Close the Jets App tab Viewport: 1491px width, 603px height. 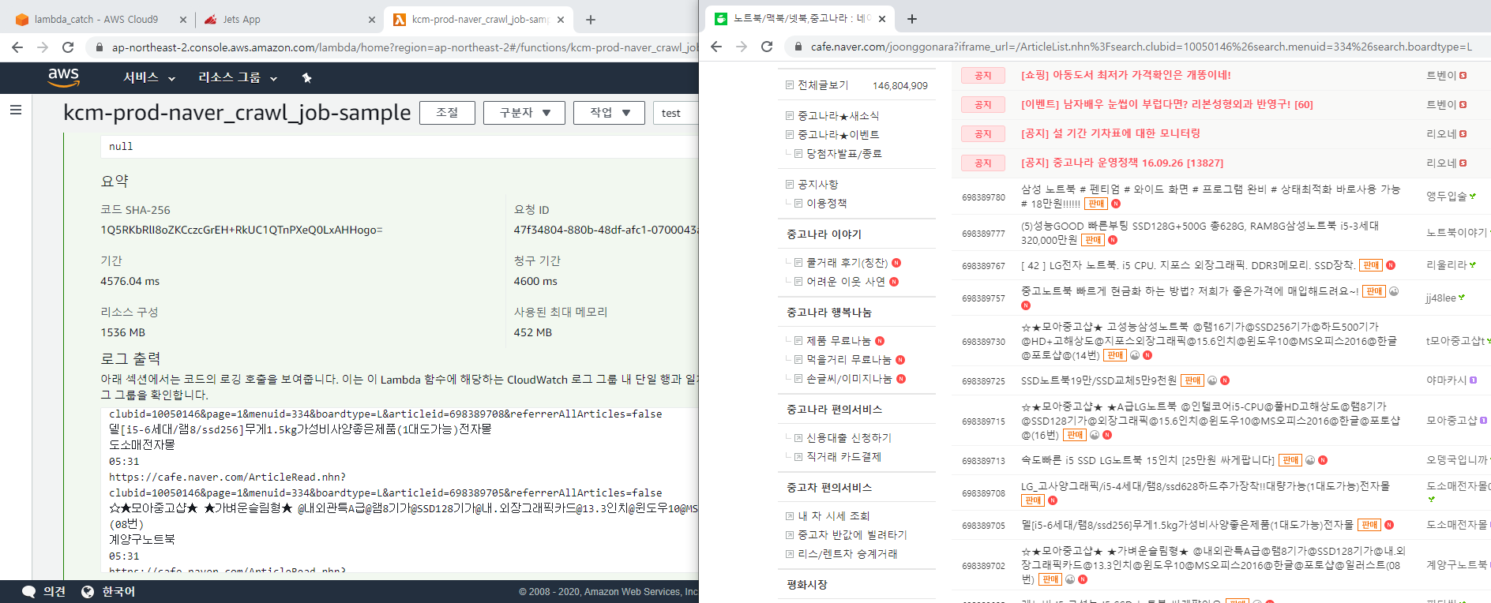[x=372, y=20]
